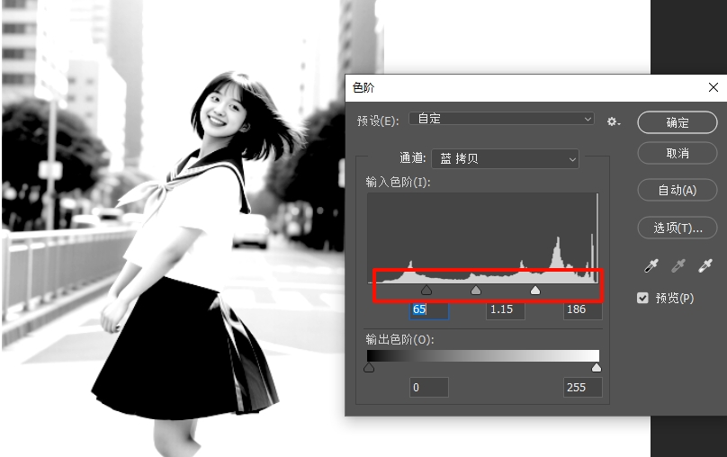Click the gamma input field showing 1.15
The image size is (727, 457).
pyautogui.click(x=506, y=309)
